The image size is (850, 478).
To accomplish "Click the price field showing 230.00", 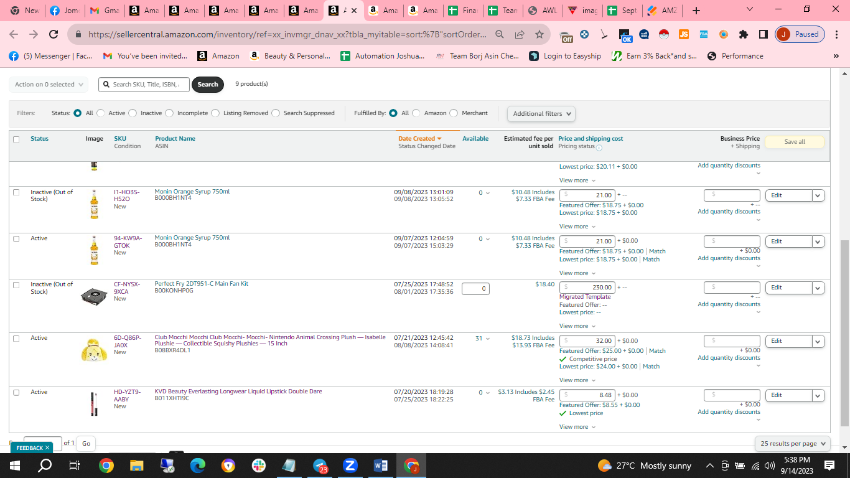I will (587, 288).
